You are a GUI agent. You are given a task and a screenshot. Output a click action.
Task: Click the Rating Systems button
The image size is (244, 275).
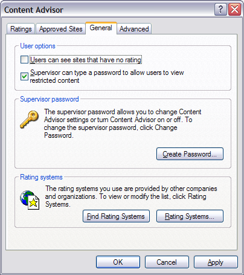tap(190, 216)
